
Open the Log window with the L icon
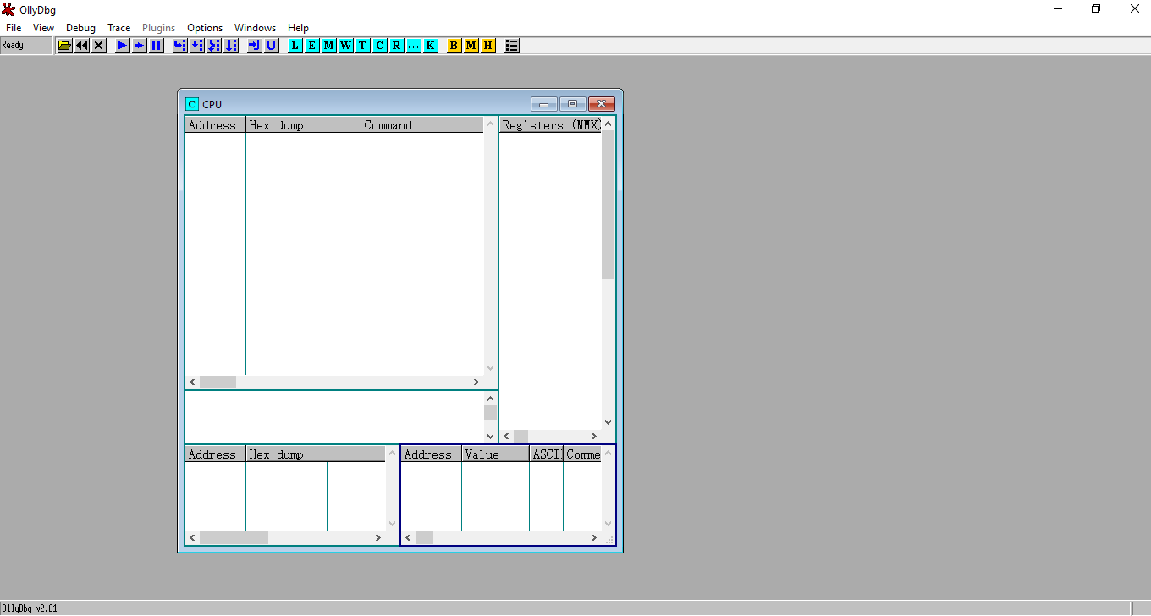[x=295, y=46]
